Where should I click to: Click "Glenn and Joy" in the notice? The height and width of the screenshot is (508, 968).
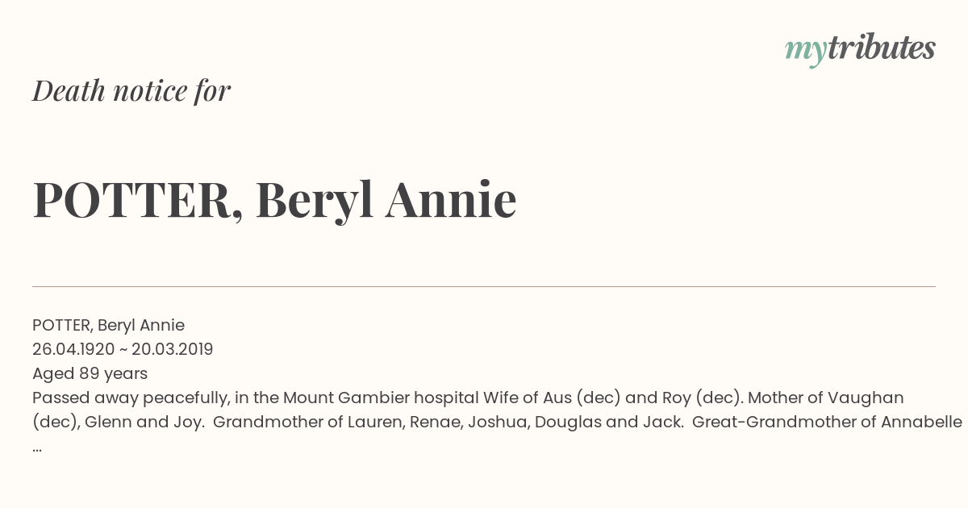tap(143, 422)
